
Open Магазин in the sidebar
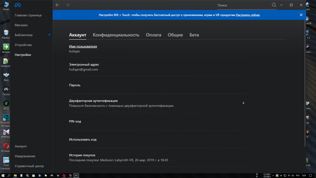(x=21, y=25)
